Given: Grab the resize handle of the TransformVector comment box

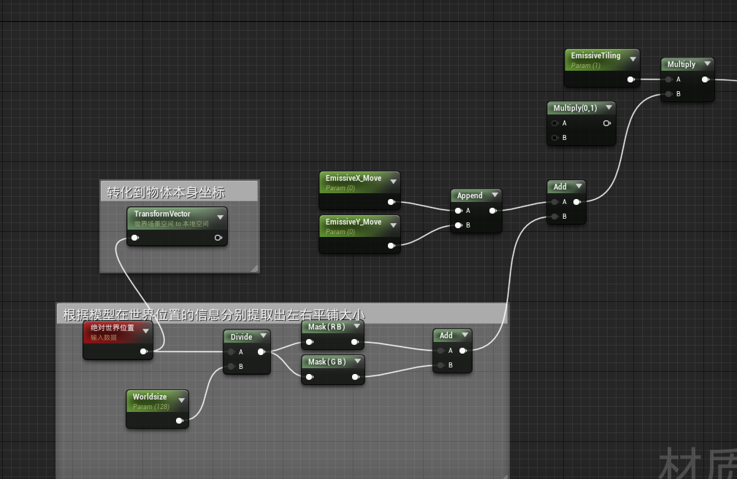Looking at the screenshot, I should [254, 268].
